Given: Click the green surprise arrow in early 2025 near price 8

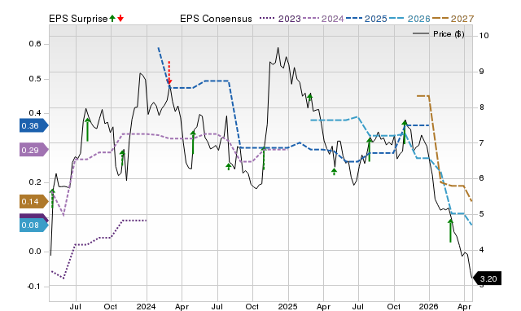Looking at the screenshot, I should tap(310, 97).
